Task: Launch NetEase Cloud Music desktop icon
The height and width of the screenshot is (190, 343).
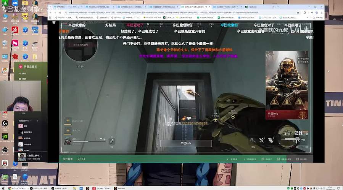Action: [15, 30]
